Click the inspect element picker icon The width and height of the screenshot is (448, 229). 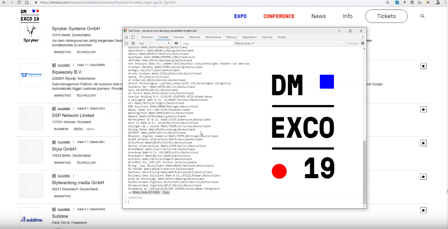pyautogui.click(x=127, y=37)
